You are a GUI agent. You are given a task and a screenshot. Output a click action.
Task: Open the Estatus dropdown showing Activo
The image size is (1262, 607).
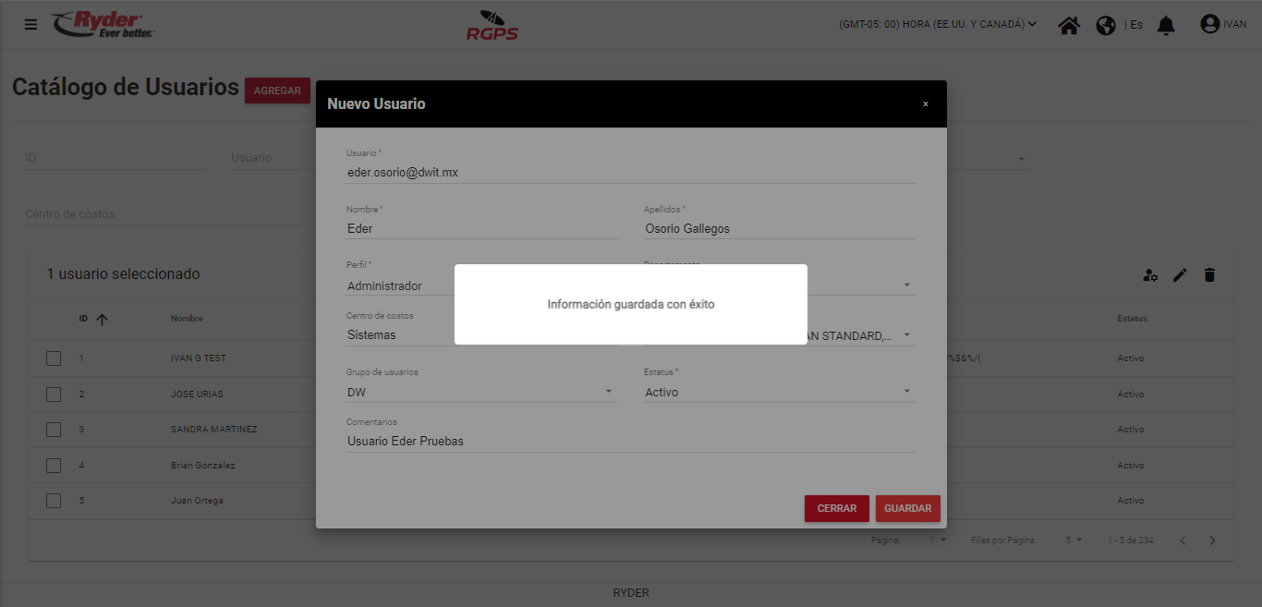click(x=779, y=393)
